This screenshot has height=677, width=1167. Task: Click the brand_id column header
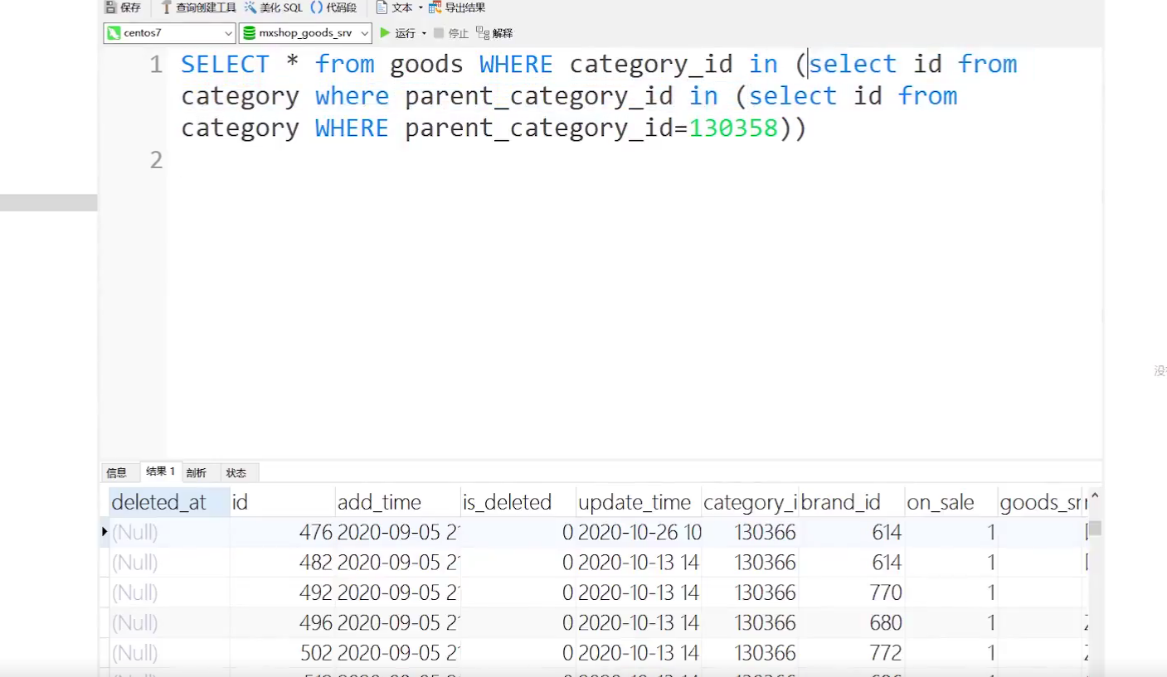click(840, 502)
